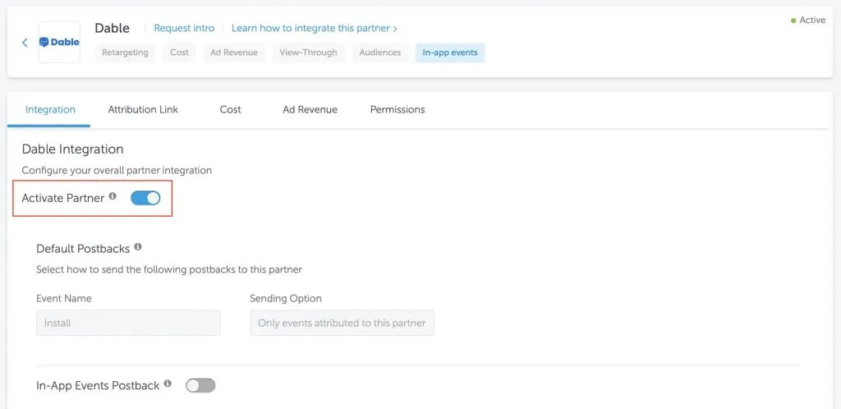Click the Audiences tag
The image size is (841, 409).
click(380, 53)
